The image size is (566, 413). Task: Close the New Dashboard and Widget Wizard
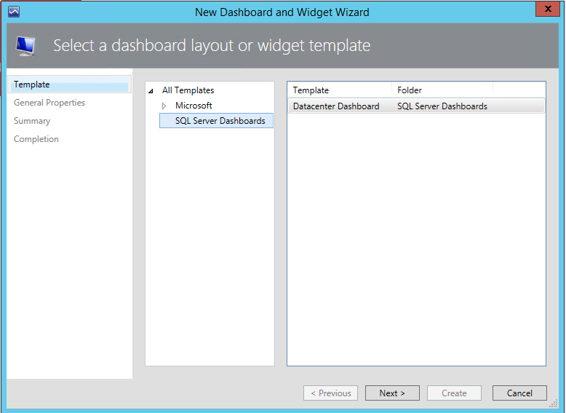point(547,9)
